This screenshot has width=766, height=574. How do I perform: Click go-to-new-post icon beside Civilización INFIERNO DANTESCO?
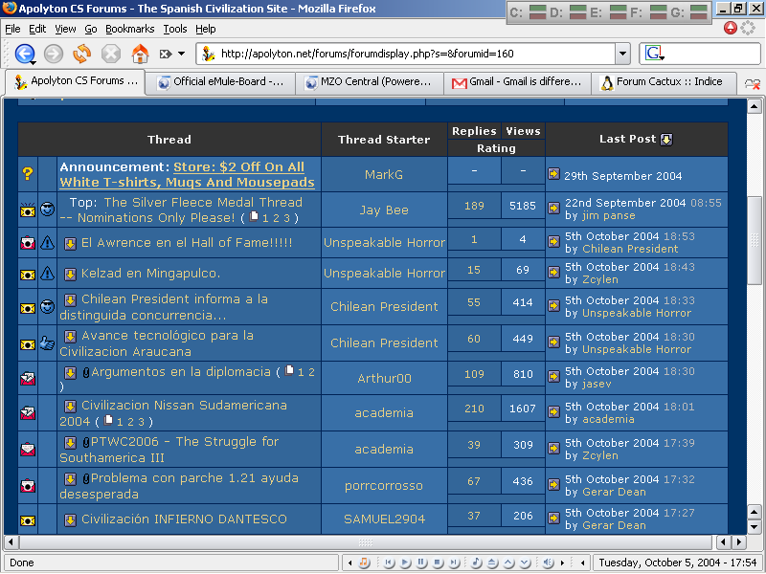70,519
